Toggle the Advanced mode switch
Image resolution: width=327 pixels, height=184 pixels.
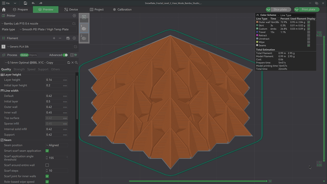(x=65, y=55)
